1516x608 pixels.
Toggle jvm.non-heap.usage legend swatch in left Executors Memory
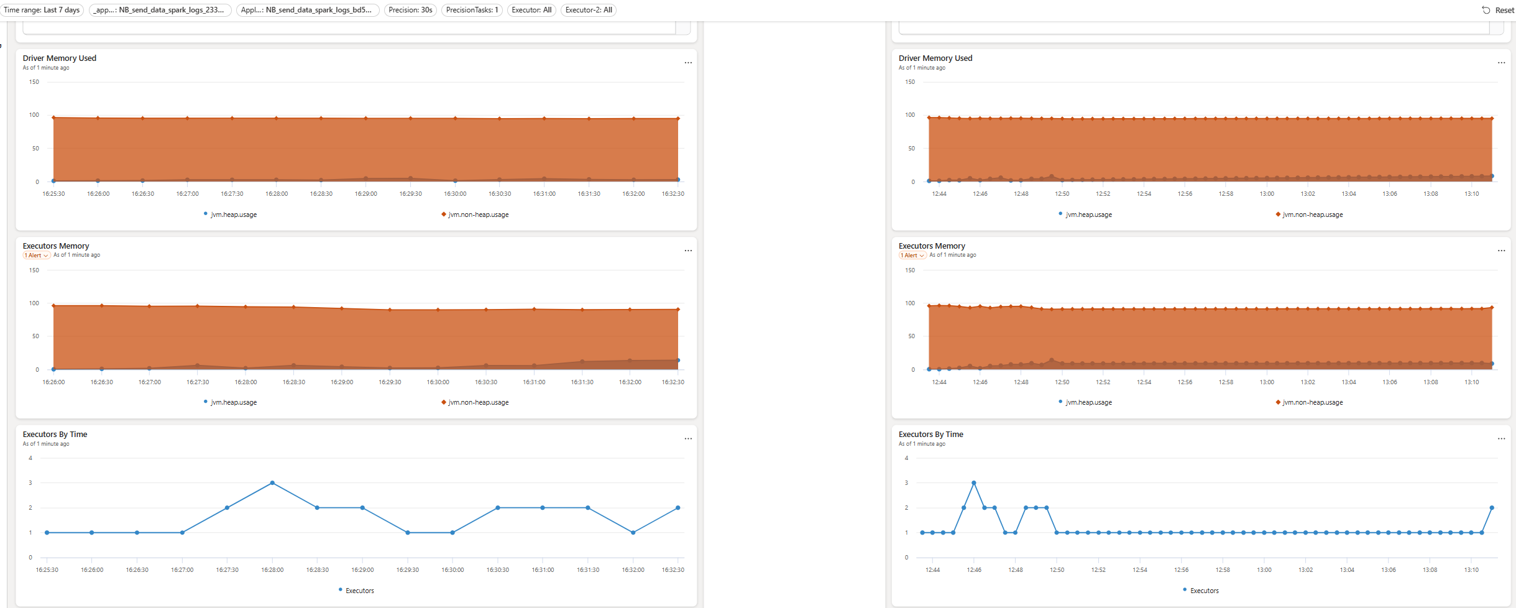[x=444, y=402]
